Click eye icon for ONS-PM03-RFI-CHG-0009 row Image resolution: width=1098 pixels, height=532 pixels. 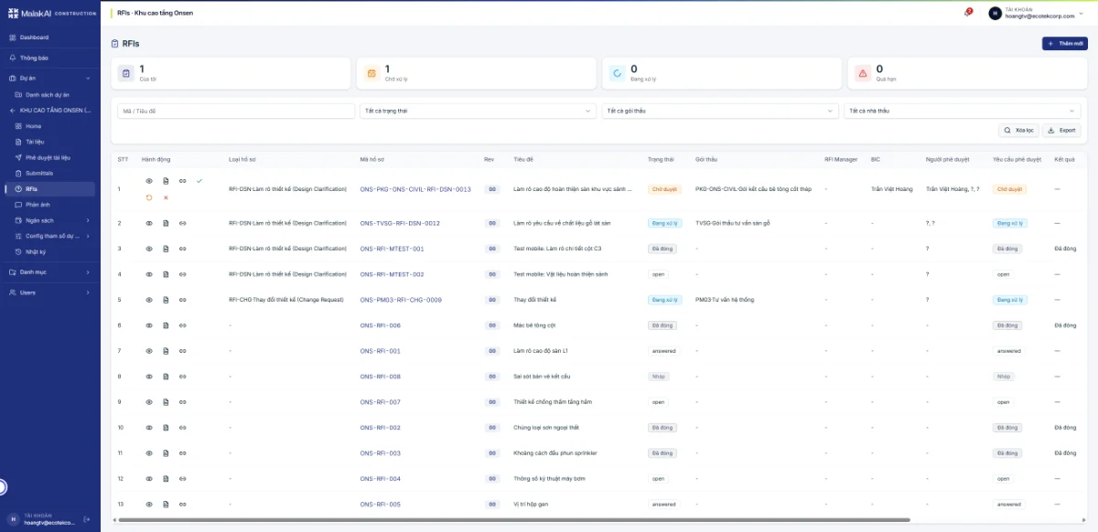149,300
